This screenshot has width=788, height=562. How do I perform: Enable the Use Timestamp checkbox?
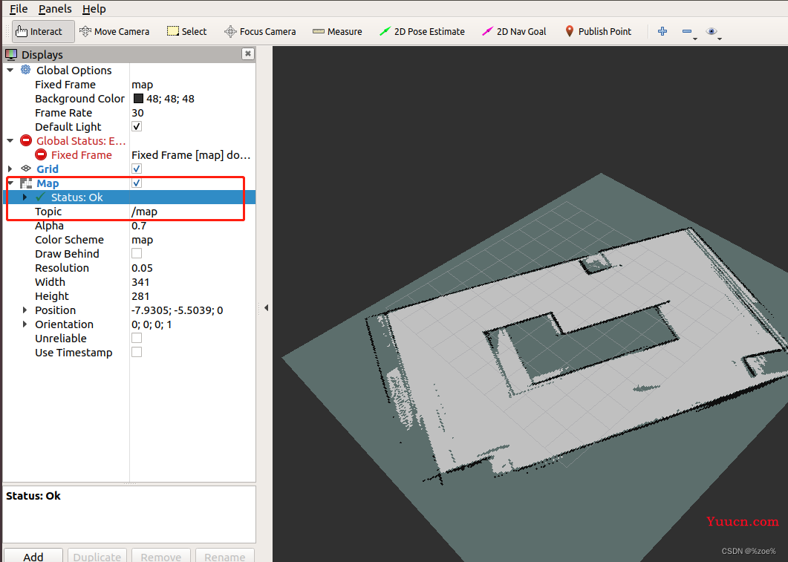point(137,352)
